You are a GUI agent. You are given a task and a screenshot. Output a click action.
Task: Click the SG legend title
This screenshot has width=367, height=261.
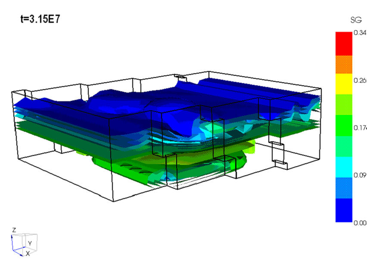(356, 20)
